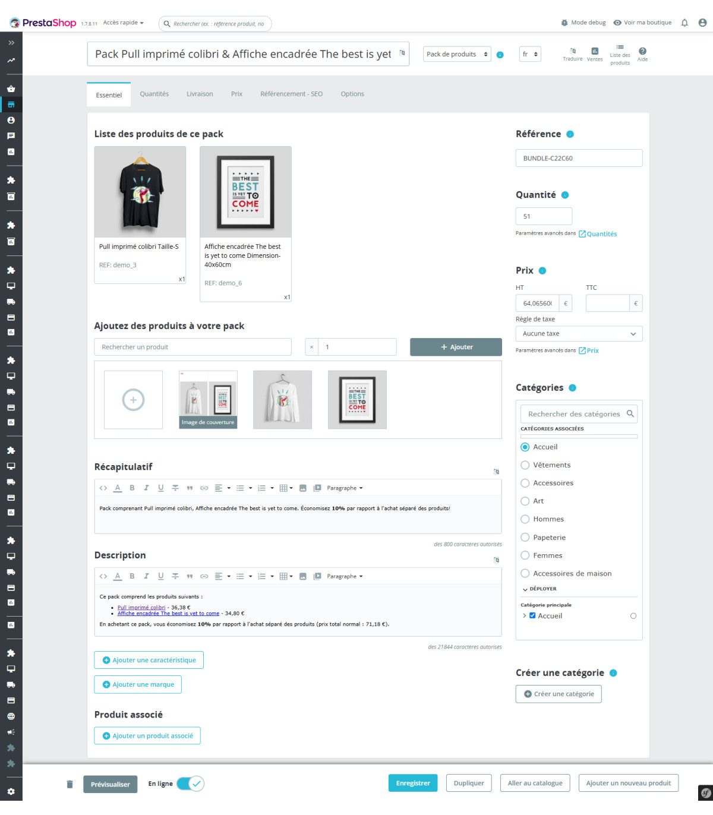Open the Ventes statistics icon
Screen dimensions: 713x815
pos(595,52)
